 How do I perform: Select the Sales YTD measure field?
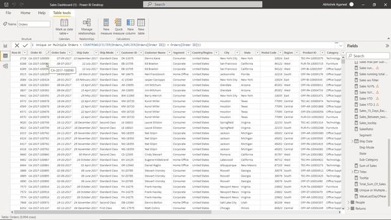[366, 98]
